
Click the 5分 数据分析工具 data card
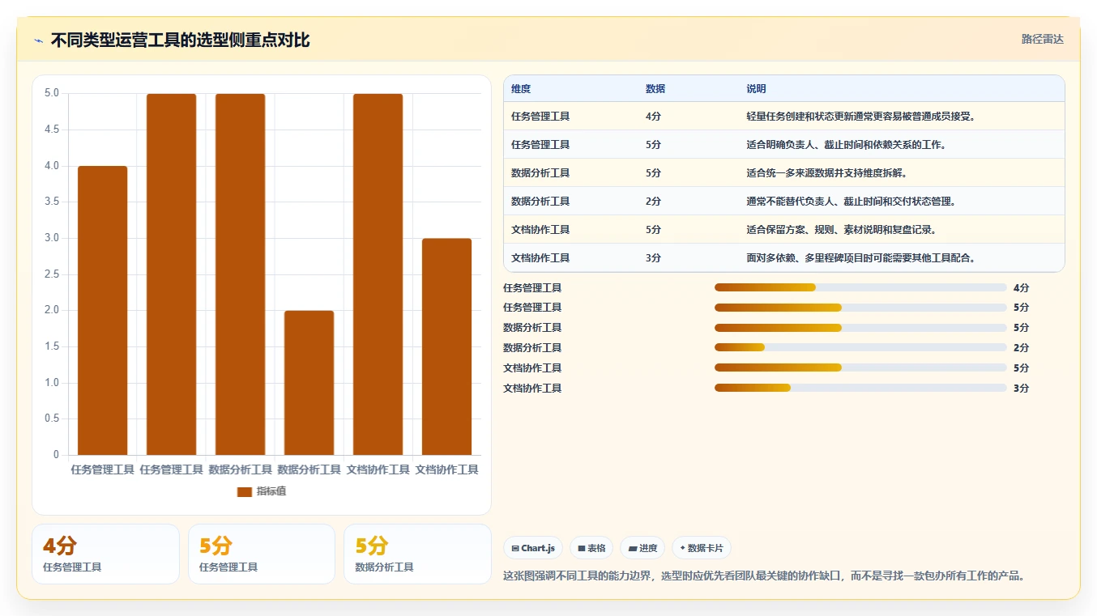tap(417, 554)
